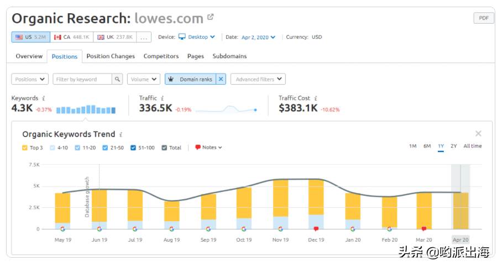Click the red note marker under Mar 20
Viewport: 497px width, 266px height.
coord(424,229)
